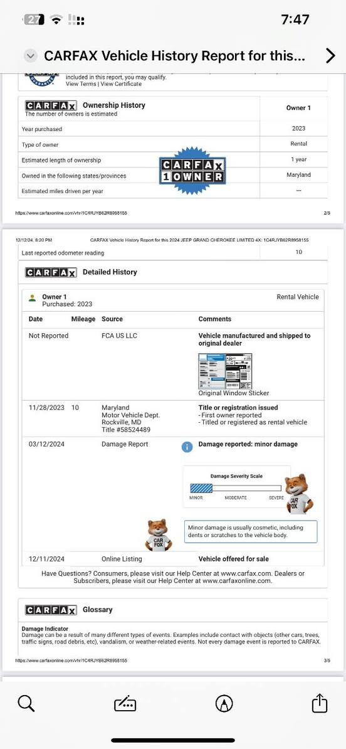Tap the Damage Severity Scale bar

236,488
